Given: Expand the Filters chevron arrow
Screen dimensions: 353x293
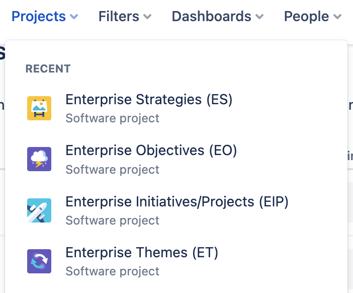Looking at the screenshot, I should pos(147,17).
